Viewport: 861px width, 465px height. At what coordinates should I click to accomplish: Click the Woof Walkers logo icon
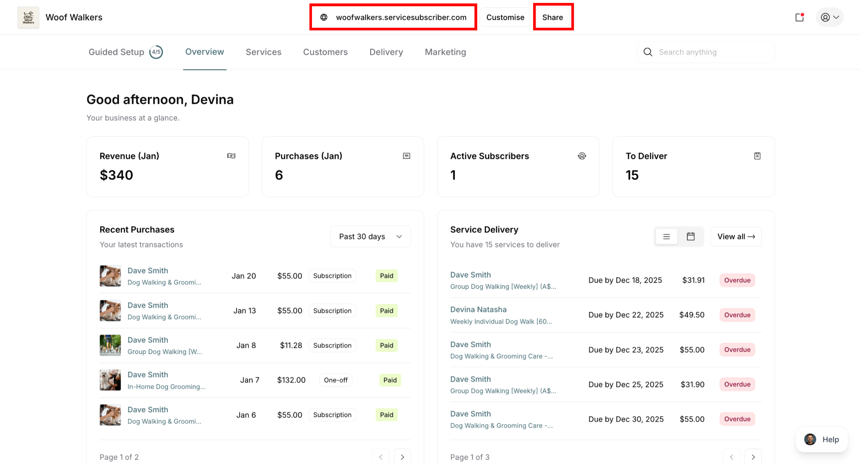[28, 17]
